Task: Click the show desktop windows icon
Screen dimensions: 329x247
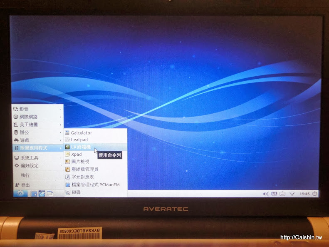Action: coord(50,193)
